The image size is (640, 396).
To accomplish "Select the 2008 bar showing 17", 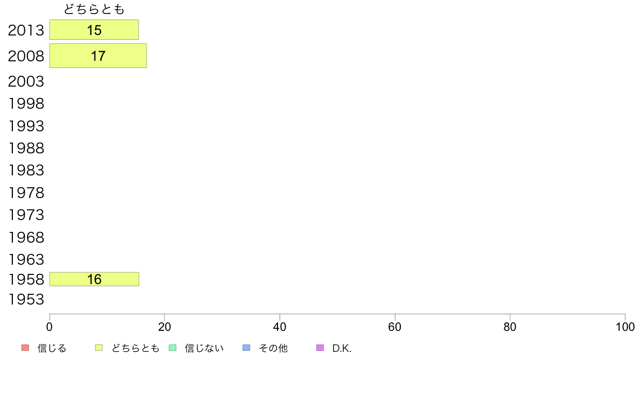I will pyautogui.click(x=98, y=56).
